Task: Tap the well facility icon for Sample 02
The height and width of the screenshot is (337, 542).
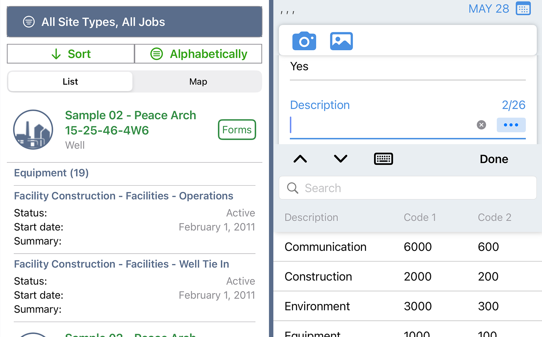Action: [33, 130]
